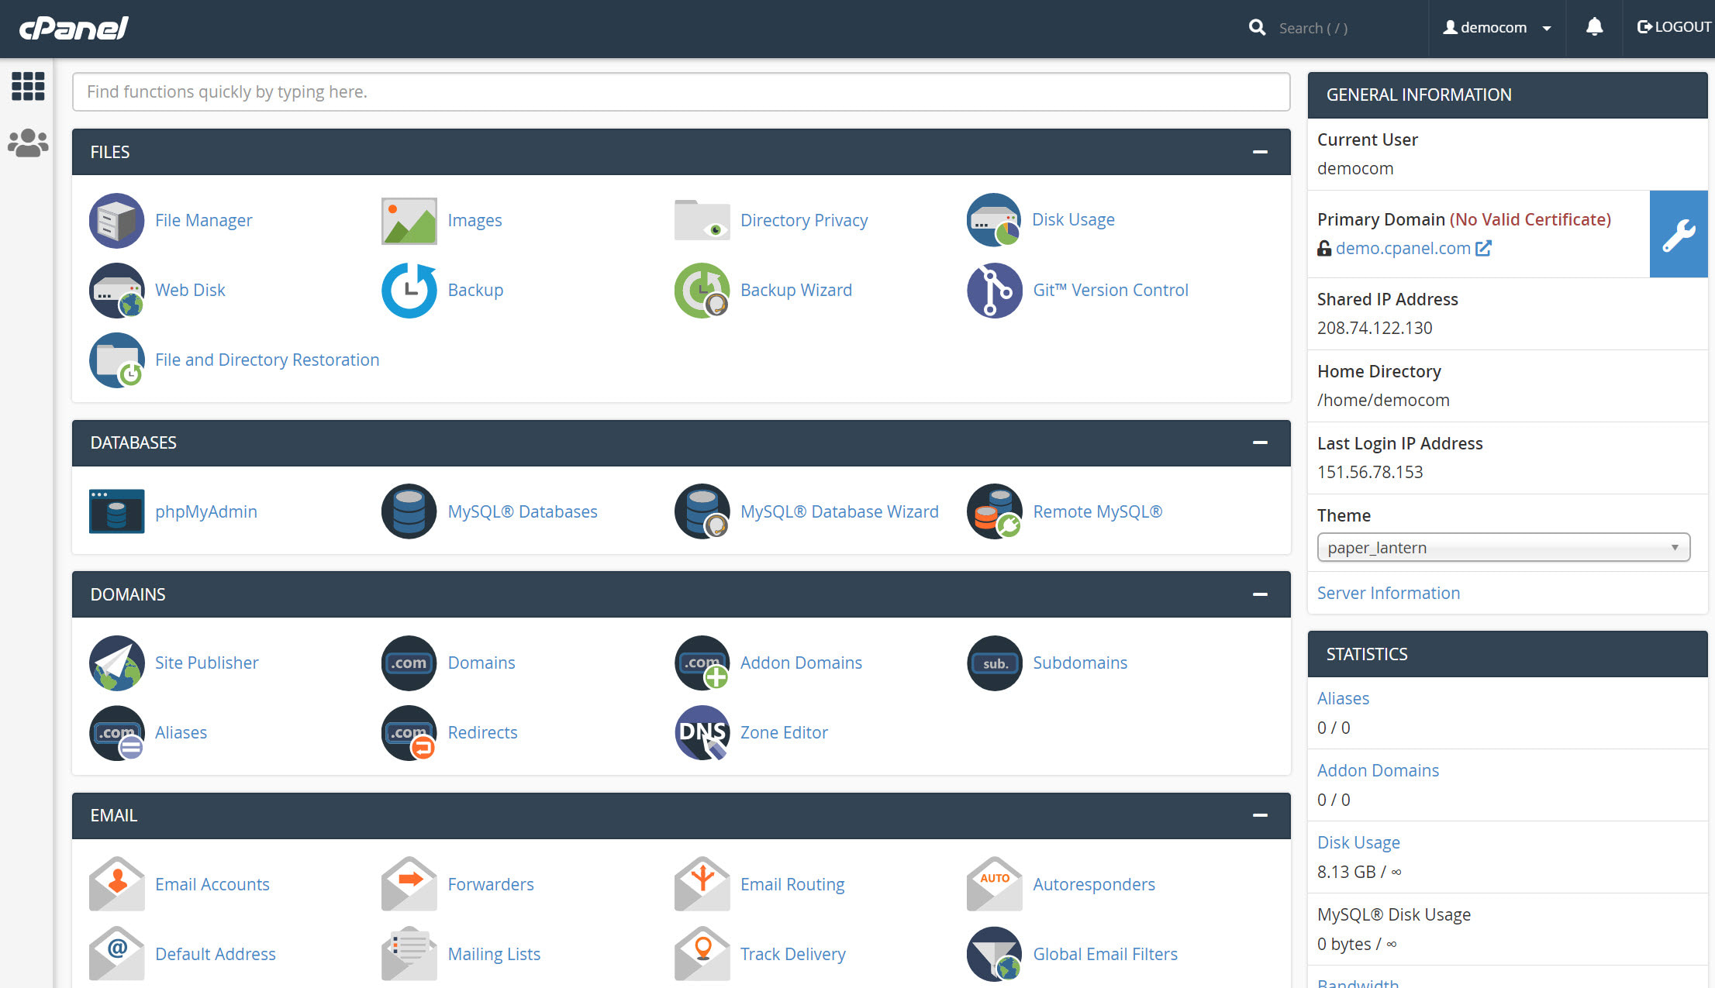Open the Theme dropdown
This screenshot has height=988, width=1715.
[x=1503, y=547]
